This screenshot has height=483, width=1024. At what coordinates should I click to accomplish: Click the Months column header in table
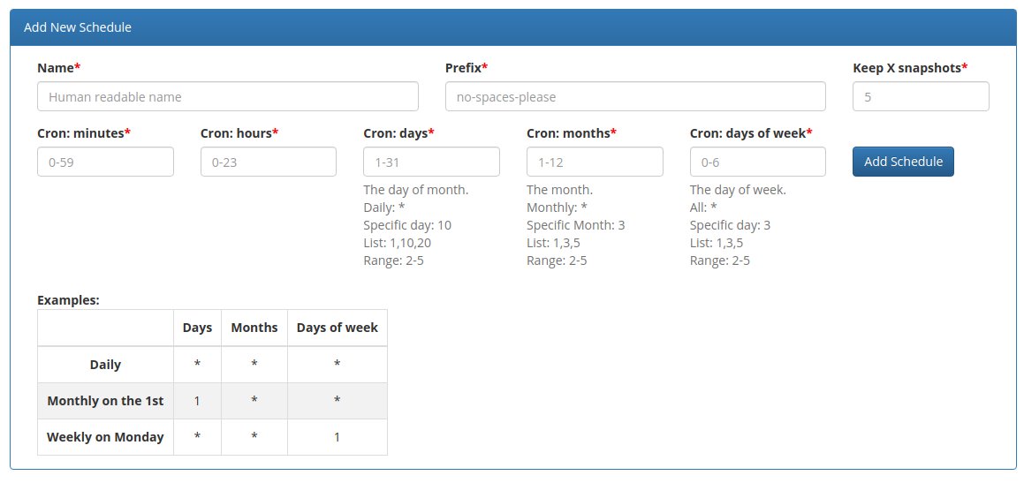tap(254, 328)
